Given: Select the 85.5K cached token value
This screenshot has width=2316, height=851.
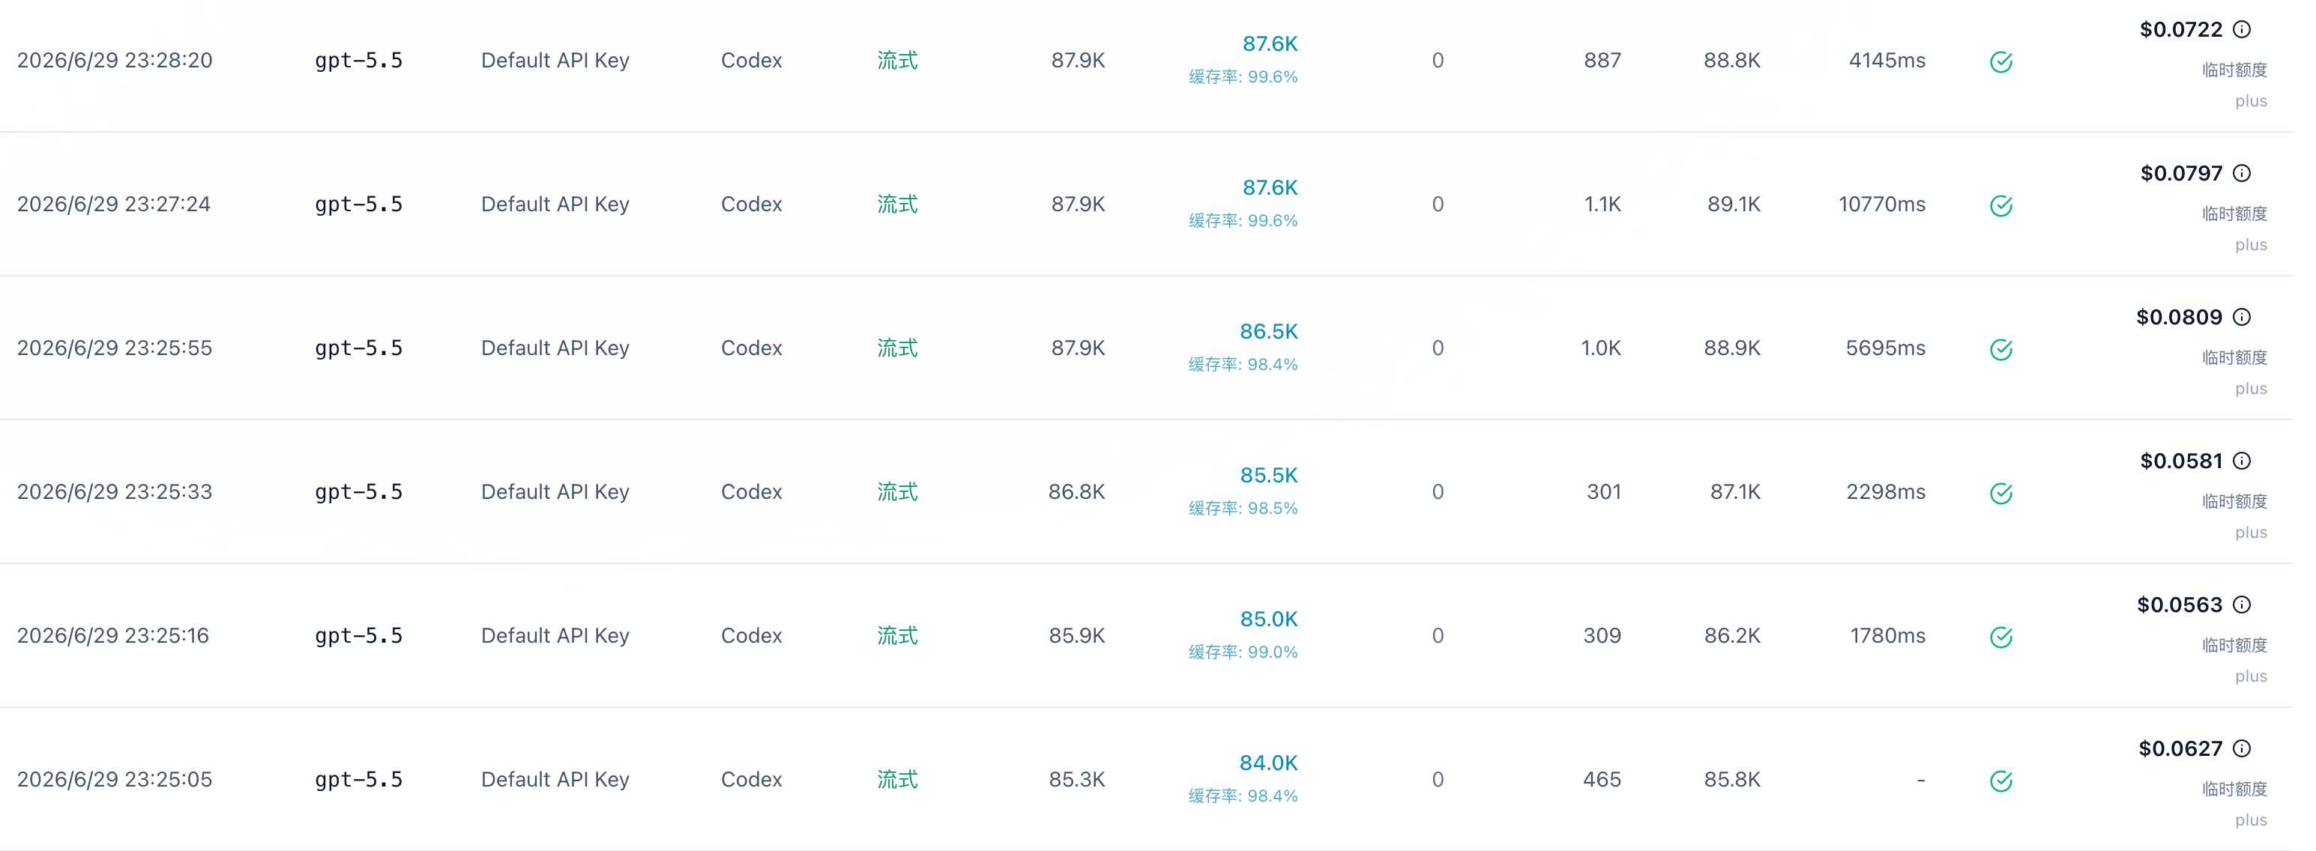Looking at the screenshot, I should 1269,476.
